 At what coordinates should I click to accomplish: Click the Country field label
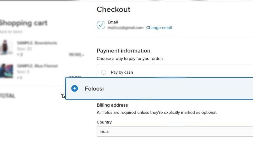click(104, 122)
